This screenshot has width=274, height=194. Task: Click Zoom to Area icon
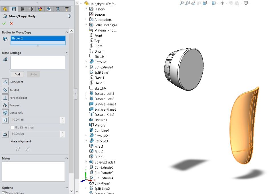coord(188,3)
